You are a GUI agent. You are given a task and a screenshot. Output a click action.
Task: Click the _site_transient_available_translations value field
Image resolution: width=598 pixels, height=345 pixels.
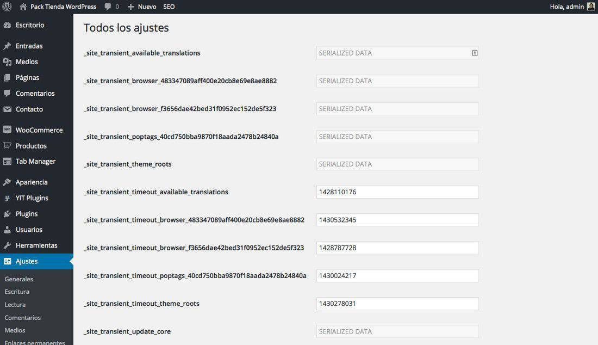pos(397,53)
